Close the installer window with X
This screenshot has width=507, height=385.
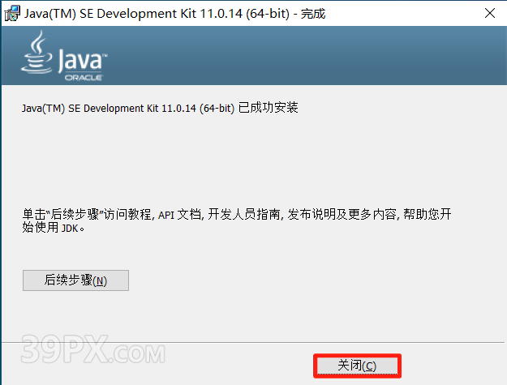(x=490, y=13)
